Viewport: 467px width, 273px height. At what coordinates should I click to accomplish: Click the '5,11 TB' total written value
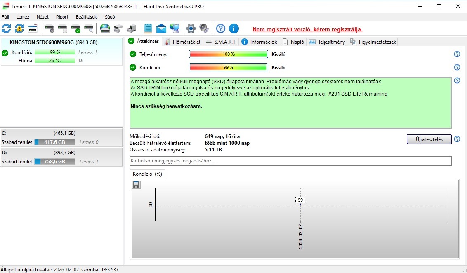click(x=213, y=150)
